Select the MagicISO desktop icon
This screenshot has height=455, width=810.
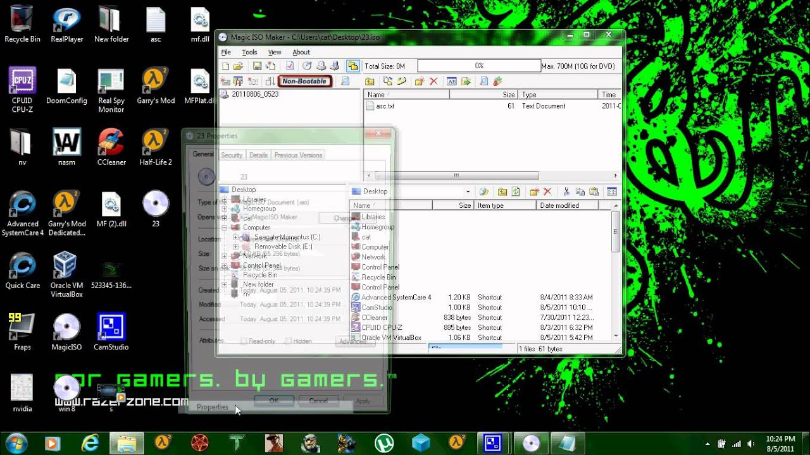coord(66,333)
